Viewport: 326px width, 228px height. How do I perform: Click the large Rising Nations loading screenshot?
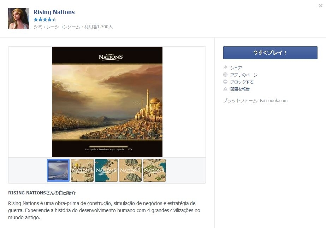(x=107, y=102)
